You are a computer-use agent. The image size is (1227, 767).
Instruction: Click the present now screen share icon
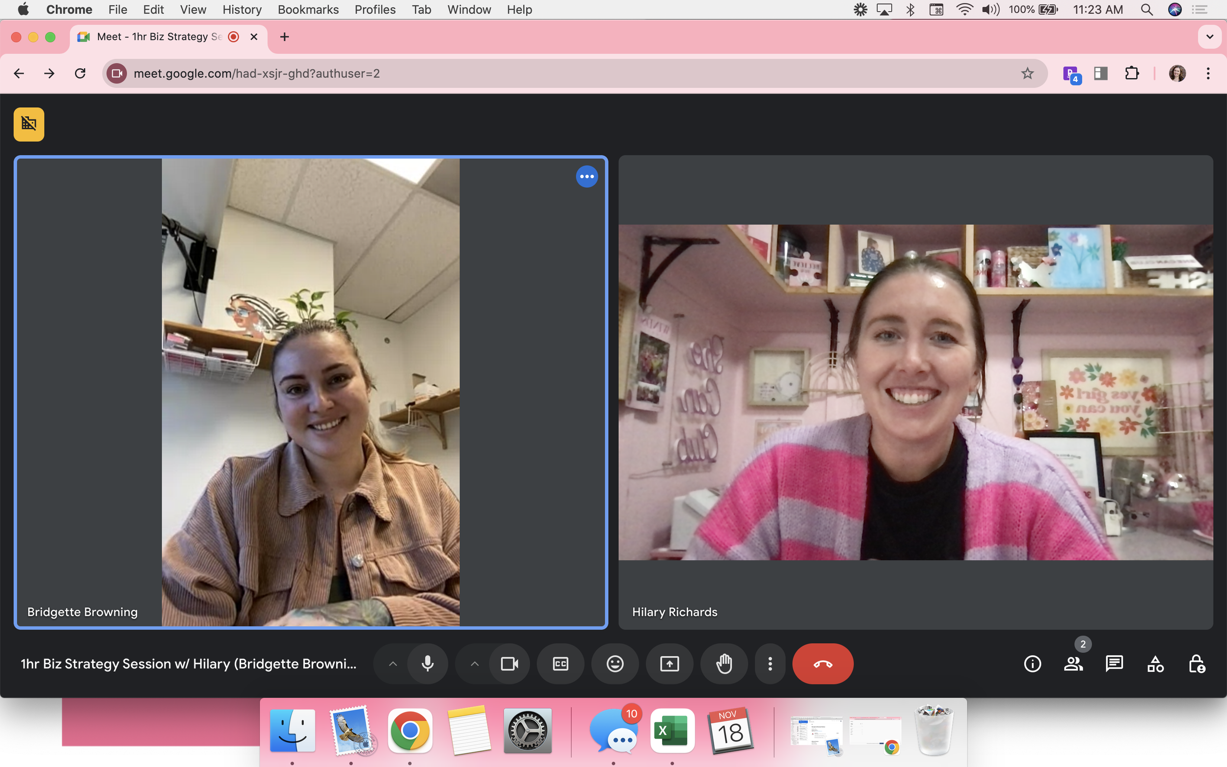coord(669,663)
